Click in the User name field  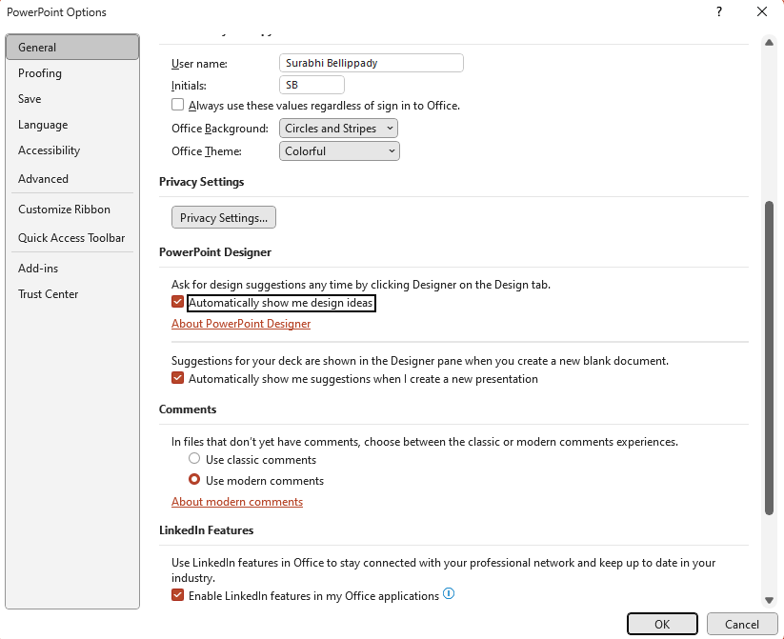pyautogui.click(x=371, y=62)
